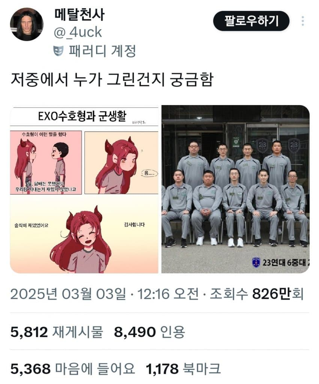View the 조회수 826만회 view count
This screenshot has height=384, width=319.
coord(257,294)
